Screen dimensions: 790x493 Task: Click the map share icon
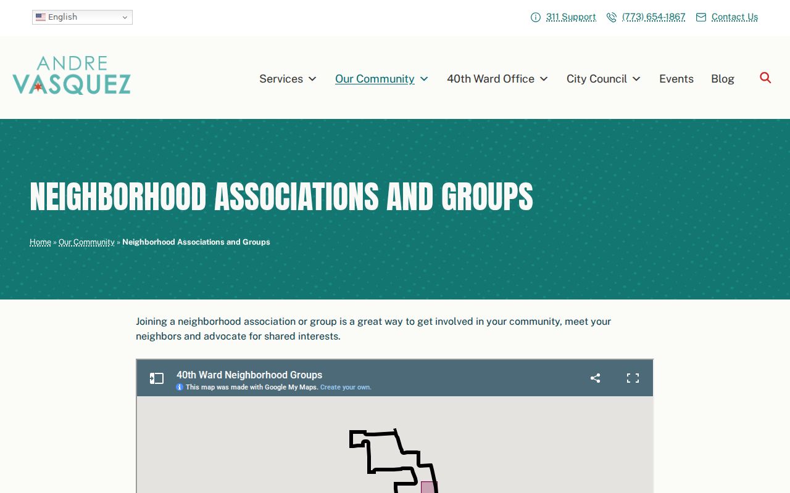595,378
